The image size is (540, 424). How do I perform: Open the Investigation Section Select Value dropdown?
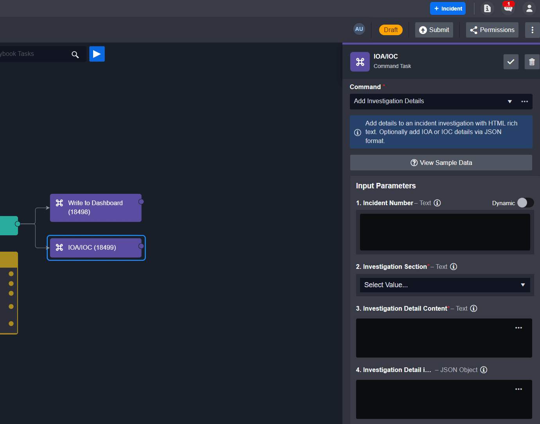click(x=445, y=285)
